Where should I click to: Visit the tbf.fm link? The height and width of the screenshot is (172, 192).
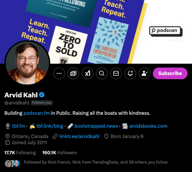pos(18,126)
